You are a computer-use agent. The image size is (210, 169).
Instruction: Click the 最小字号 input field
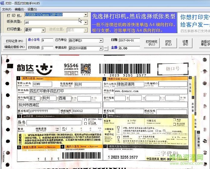pos(47,40)
